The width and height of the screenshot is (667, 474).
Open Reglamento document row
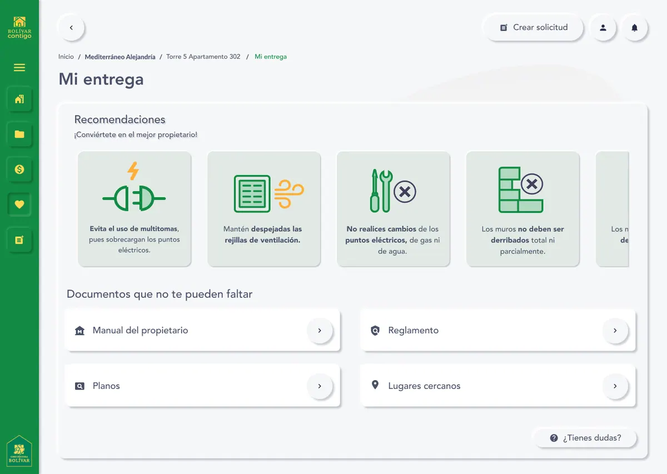(x=498, y=330)
